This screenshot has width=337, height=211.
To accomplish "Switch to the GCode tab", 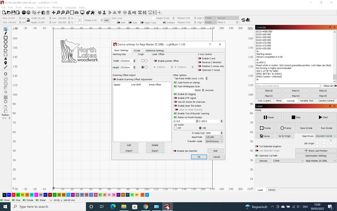I will (137, 50).
